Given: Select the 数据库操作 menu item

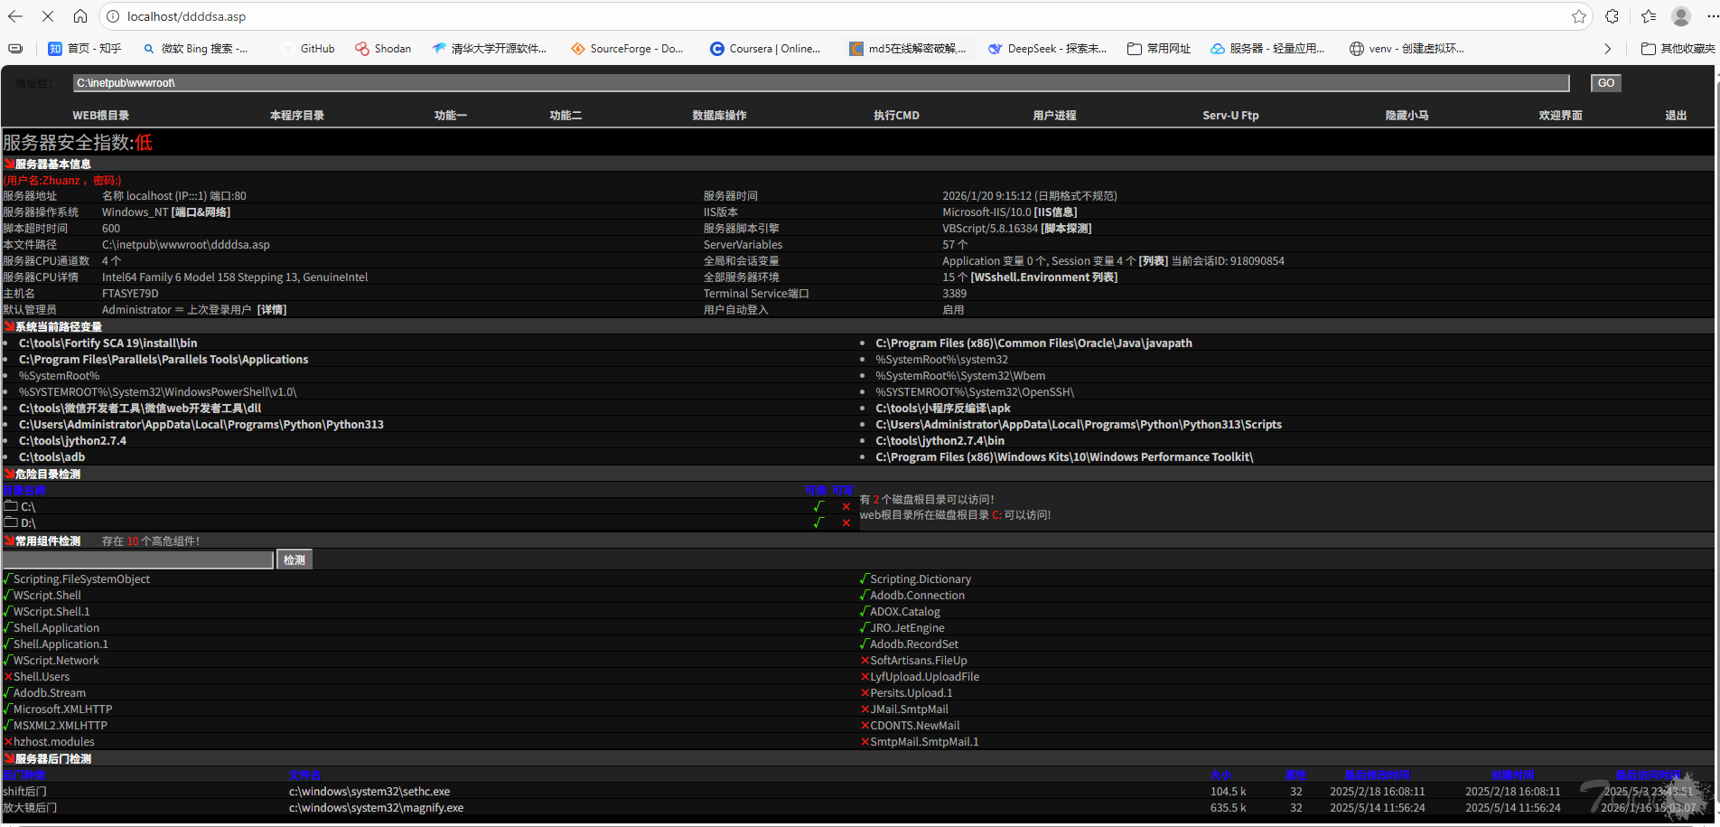Looking at the screenshot, I should [x=719, y=116].
